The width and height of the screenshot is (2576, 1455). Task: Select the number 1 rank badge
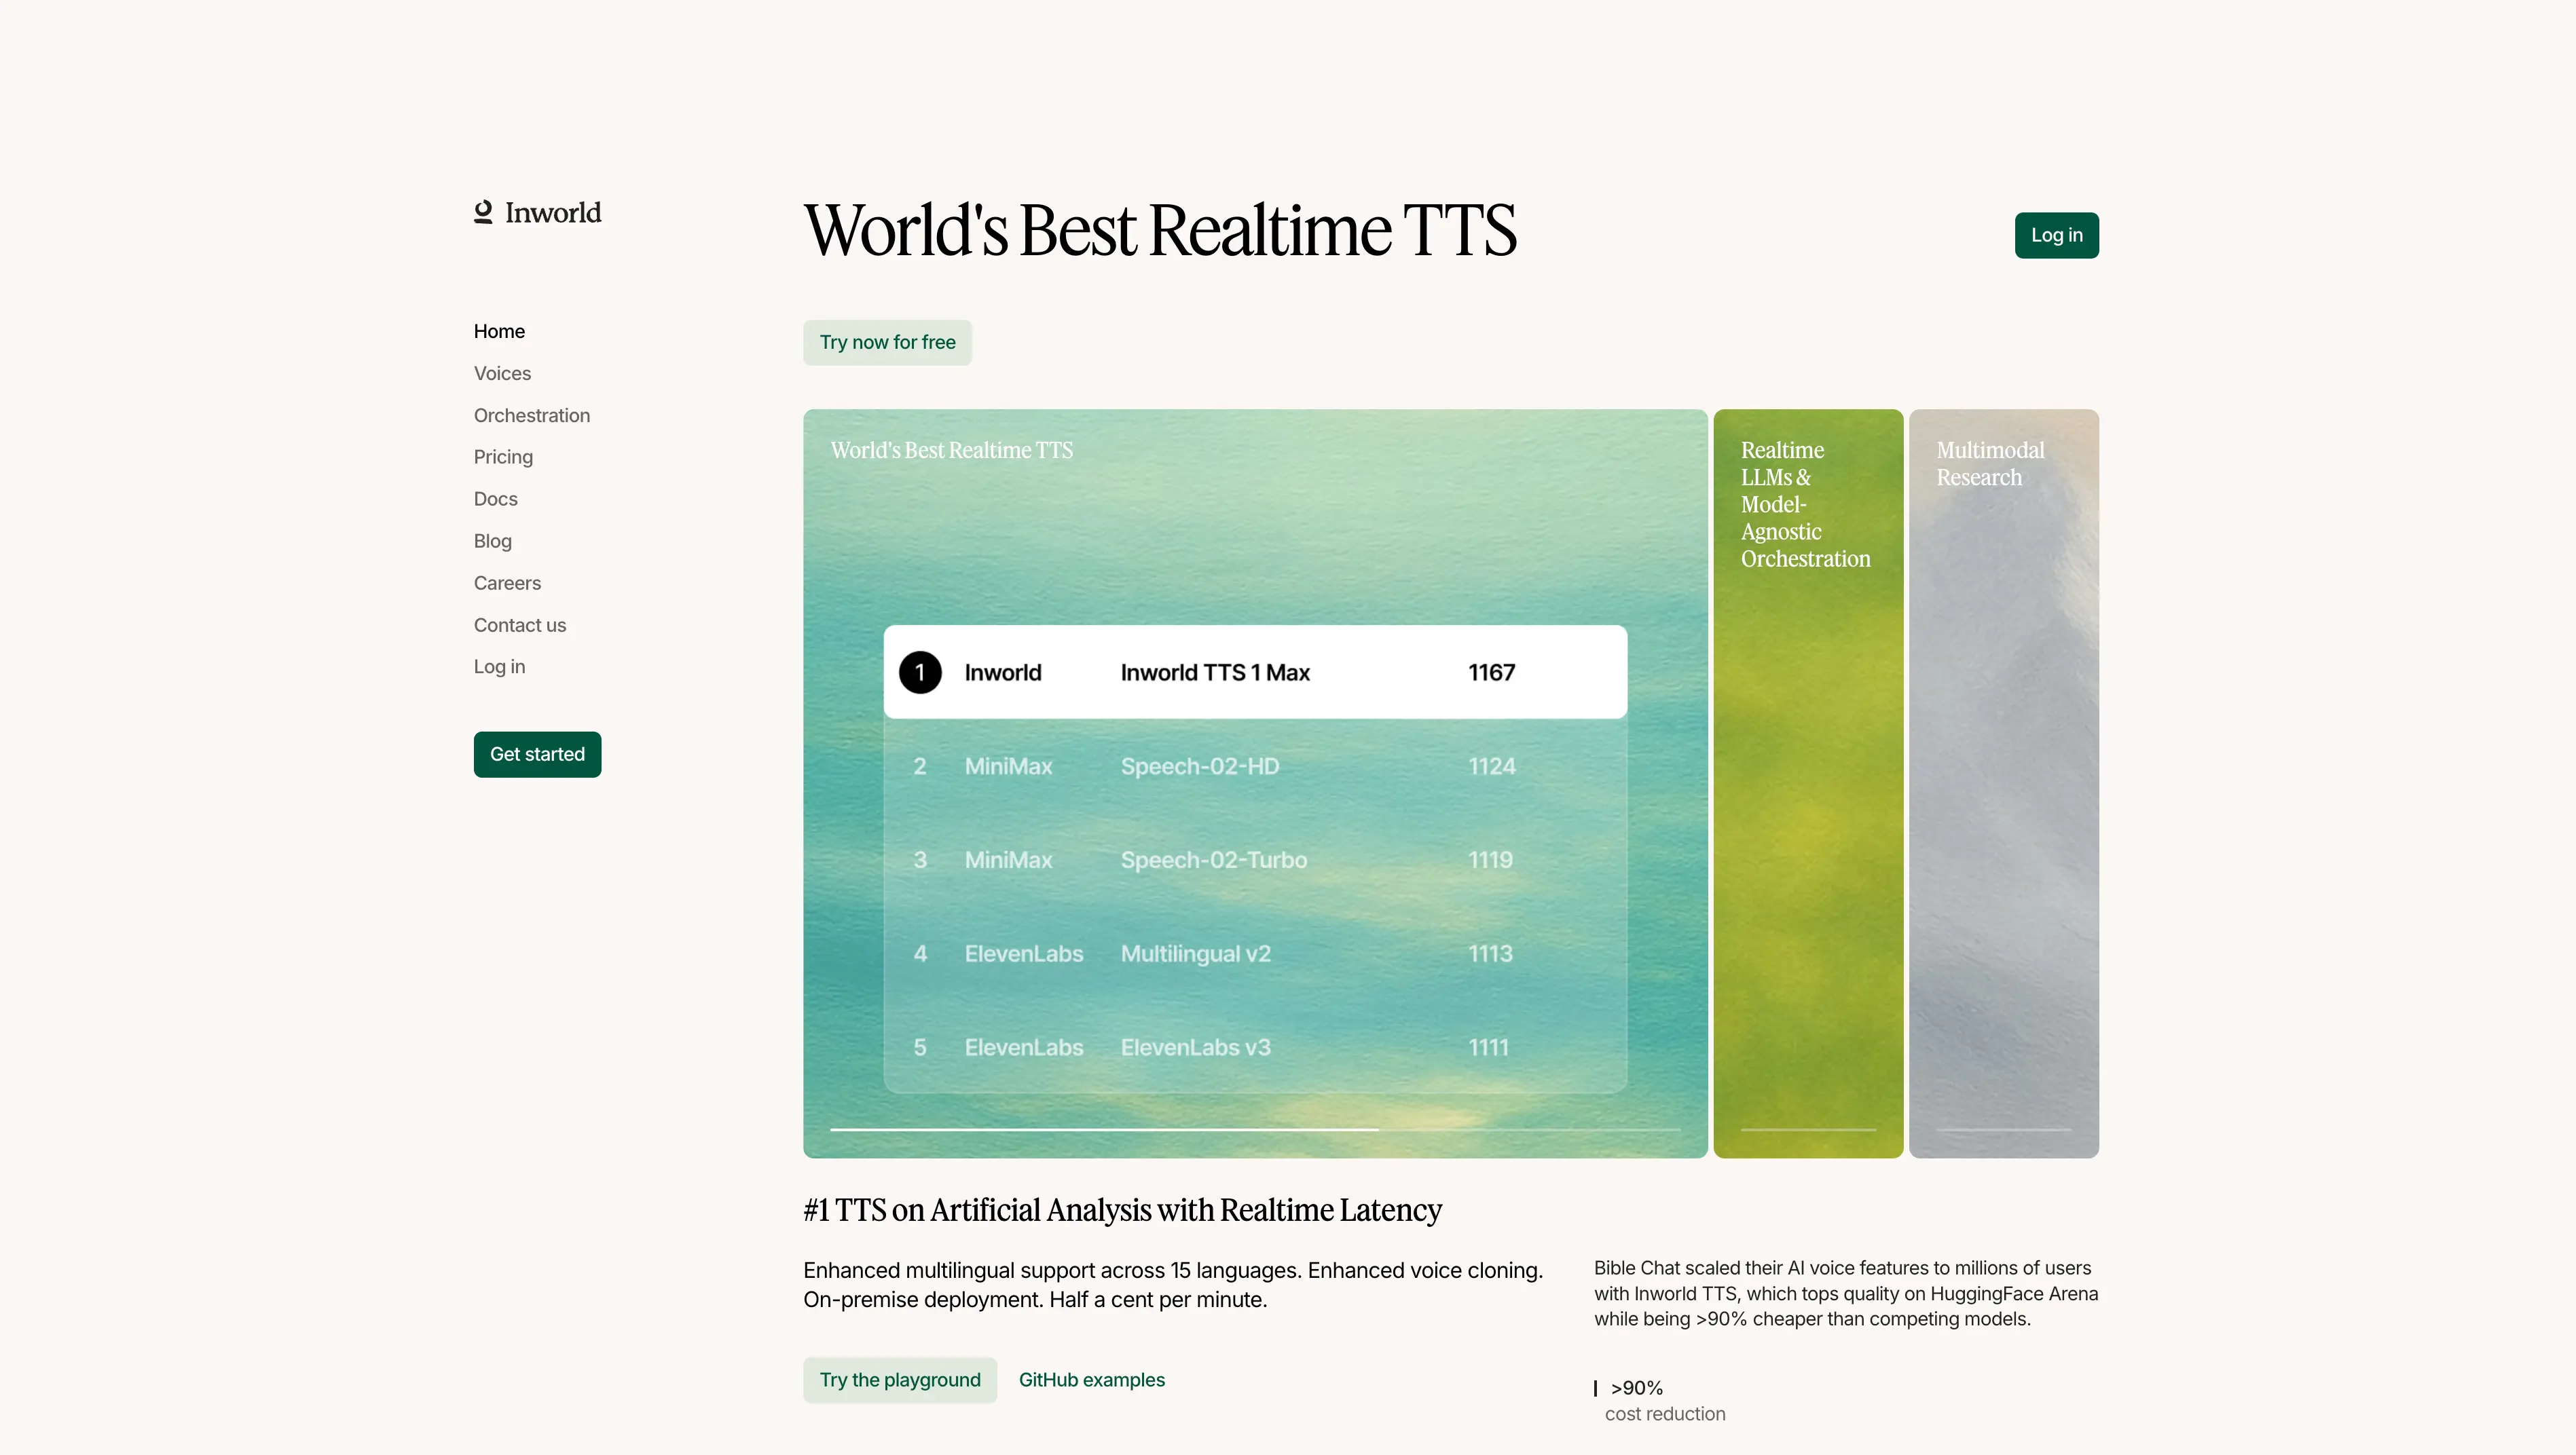point(919,673)
